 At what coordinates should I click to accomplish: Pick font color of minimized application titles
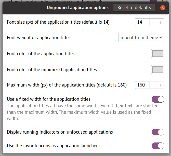[x=158, y=70]
